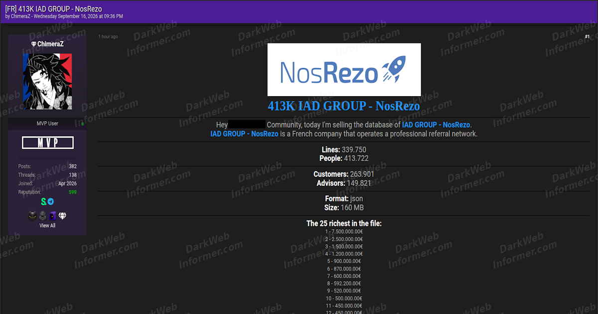Open the Telegram contact icon
The image size is (598, 314).
pos(51,201)
